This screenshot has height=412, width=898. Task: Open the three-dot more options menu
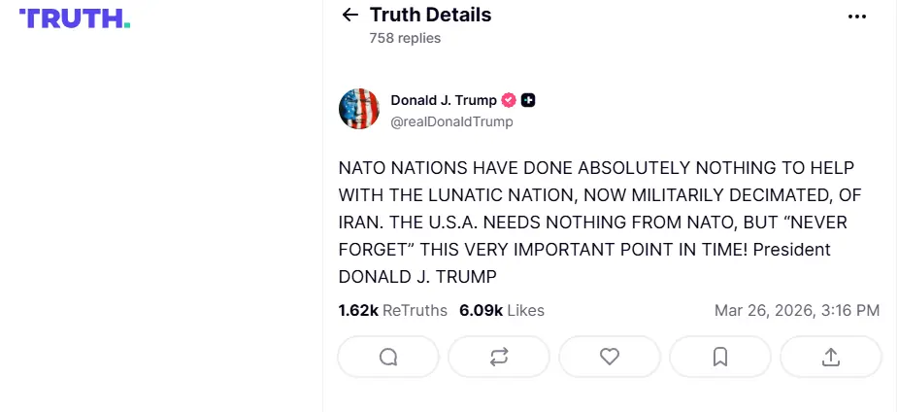click(856, 17)
